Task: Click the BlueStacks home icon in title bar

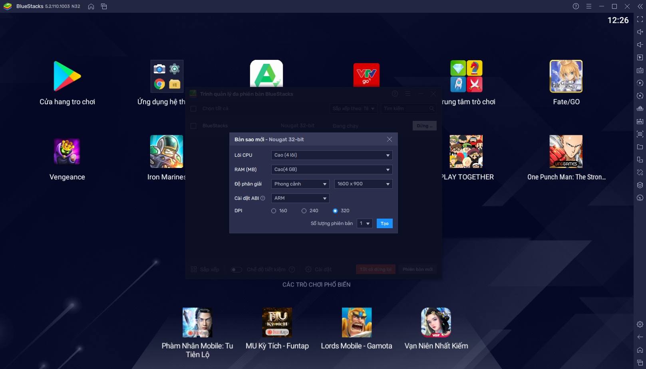Action: [x=91, y=6]
